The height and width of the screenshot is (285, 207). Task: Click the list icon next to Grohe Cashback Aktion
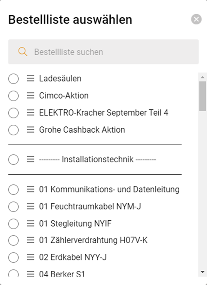pyautogui.click(x=30, y=130)
